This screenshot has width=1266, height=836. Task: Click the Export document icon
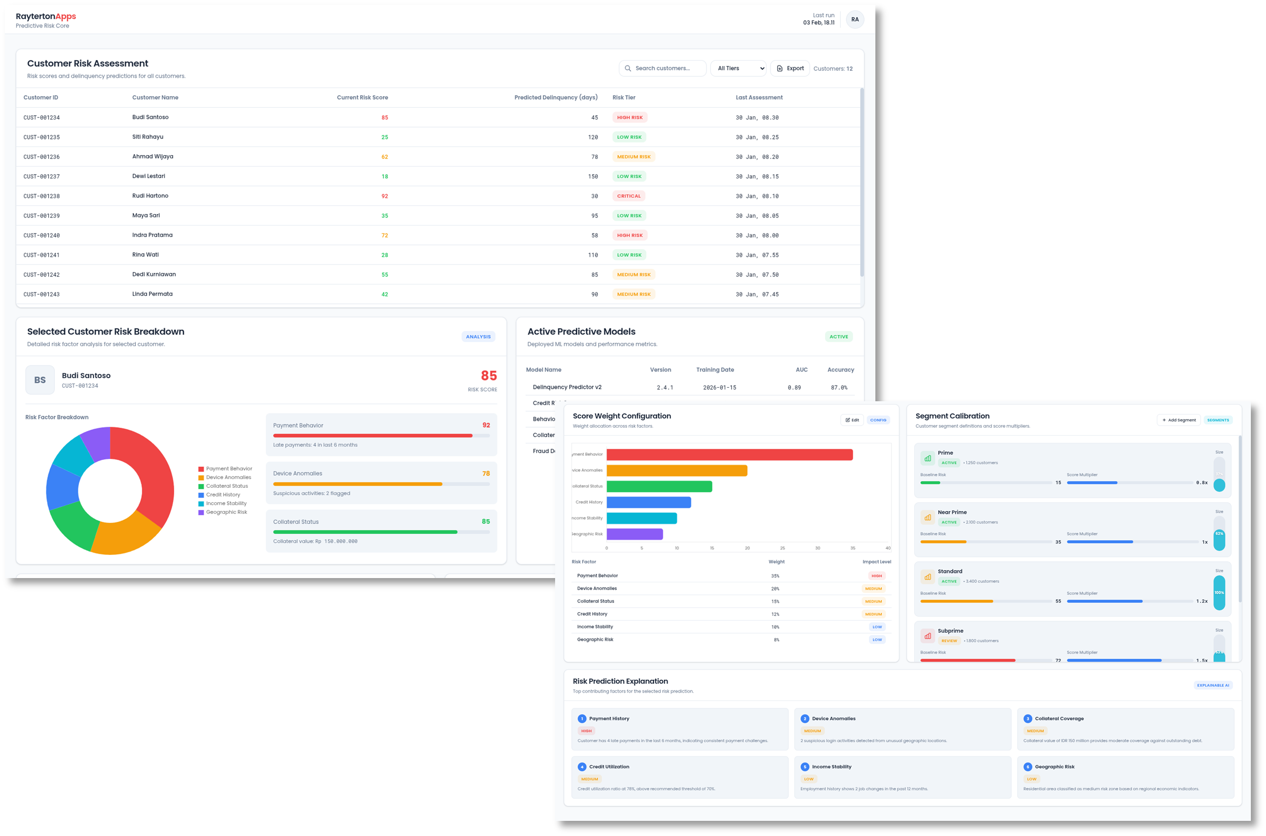pos(779,68)
